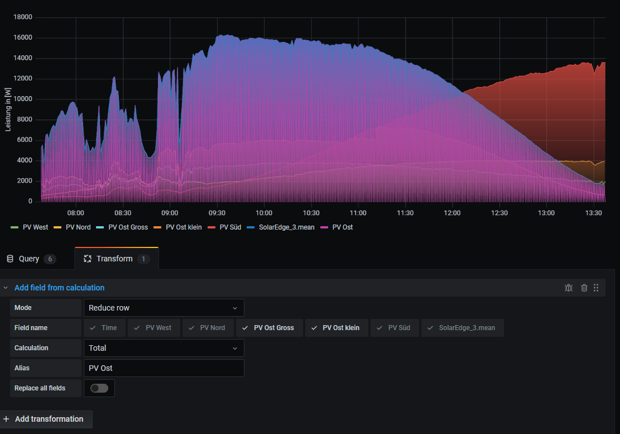Viewport: 620px width, 434px height.
Task: Click the database icon beside Query
Action: click(x=10, y=259)
